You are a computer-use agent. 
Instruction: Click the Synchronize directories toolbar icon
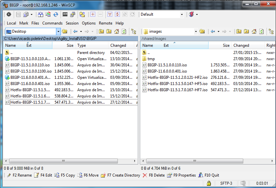point(56,14)
